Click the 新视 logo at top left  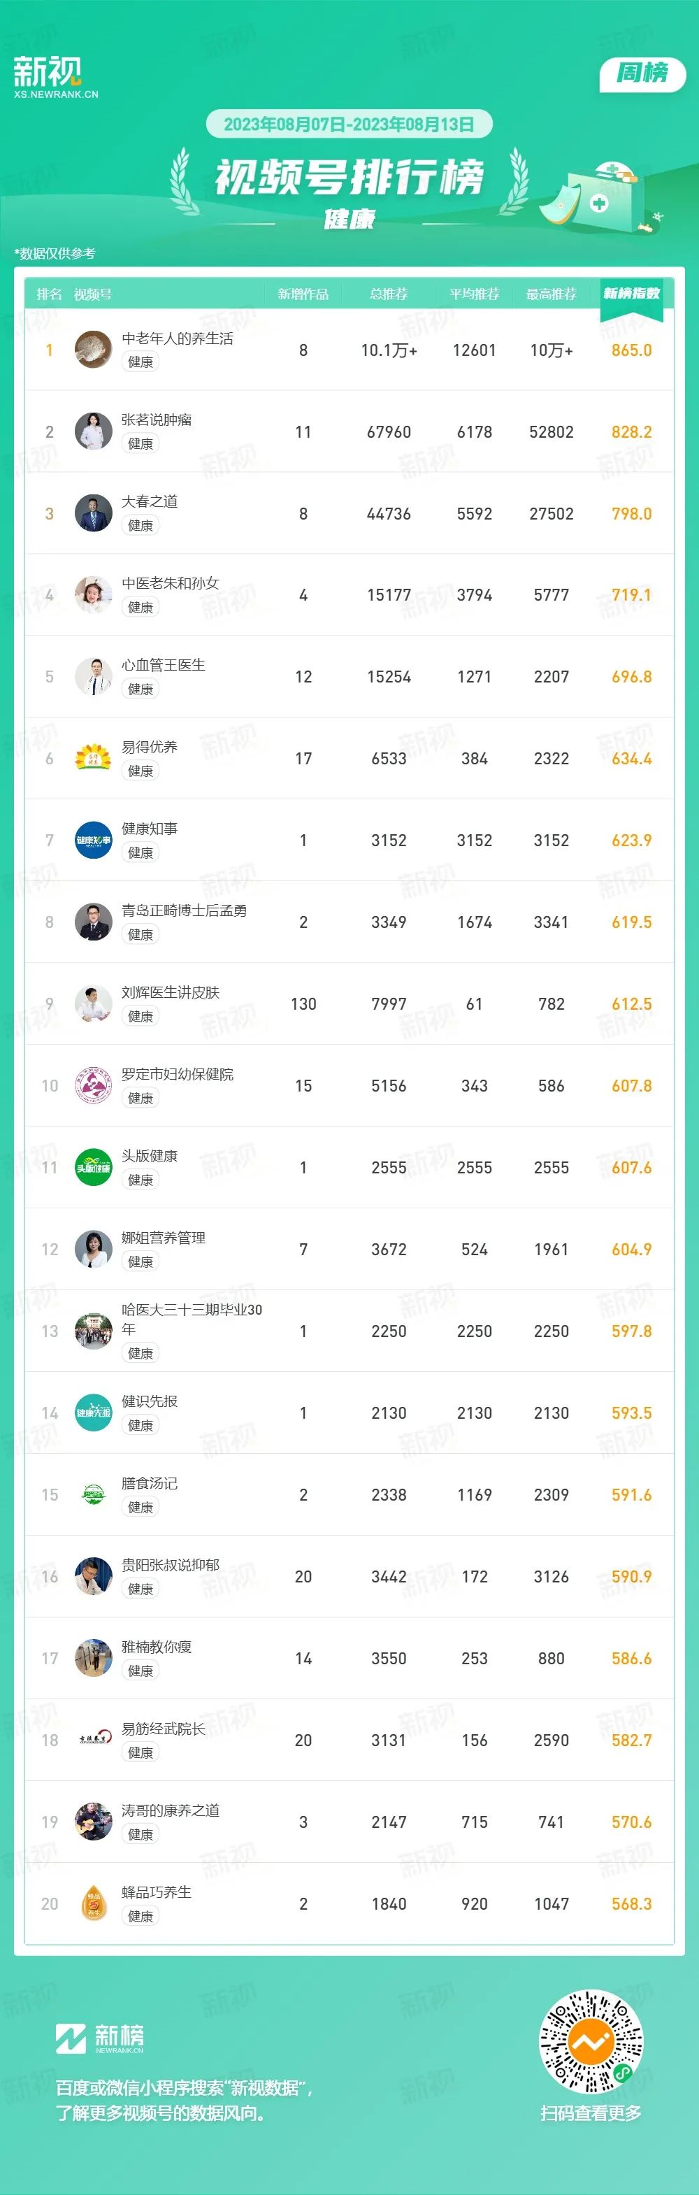click(x=55, y=77)
